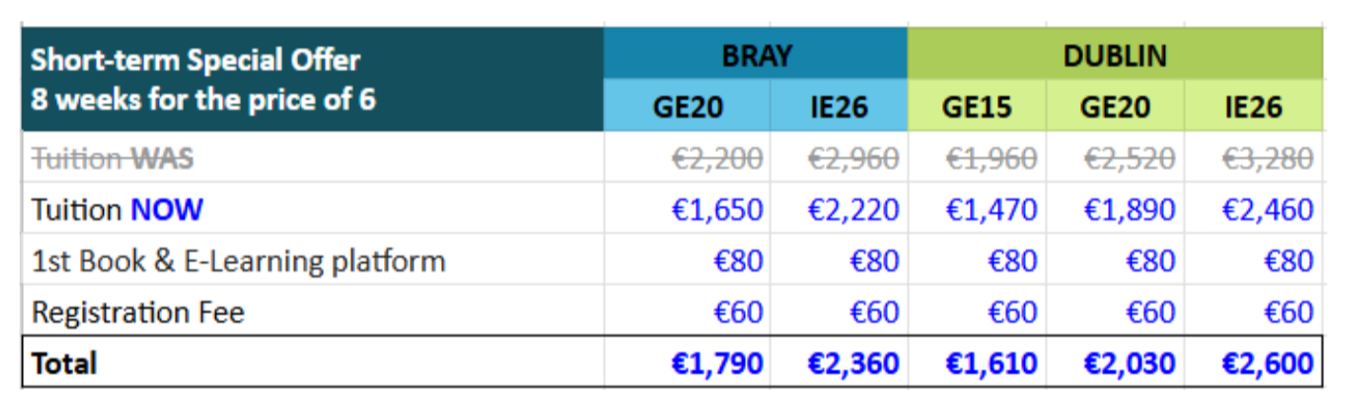Click the strikethrough Tuition WAS label
Screen dimensions: 1347x411
[x=112, y=158]
